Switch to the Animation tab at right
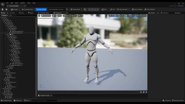The width and height of the screenshot is (185, 104). pyautogui.click(x=178, y=13)
